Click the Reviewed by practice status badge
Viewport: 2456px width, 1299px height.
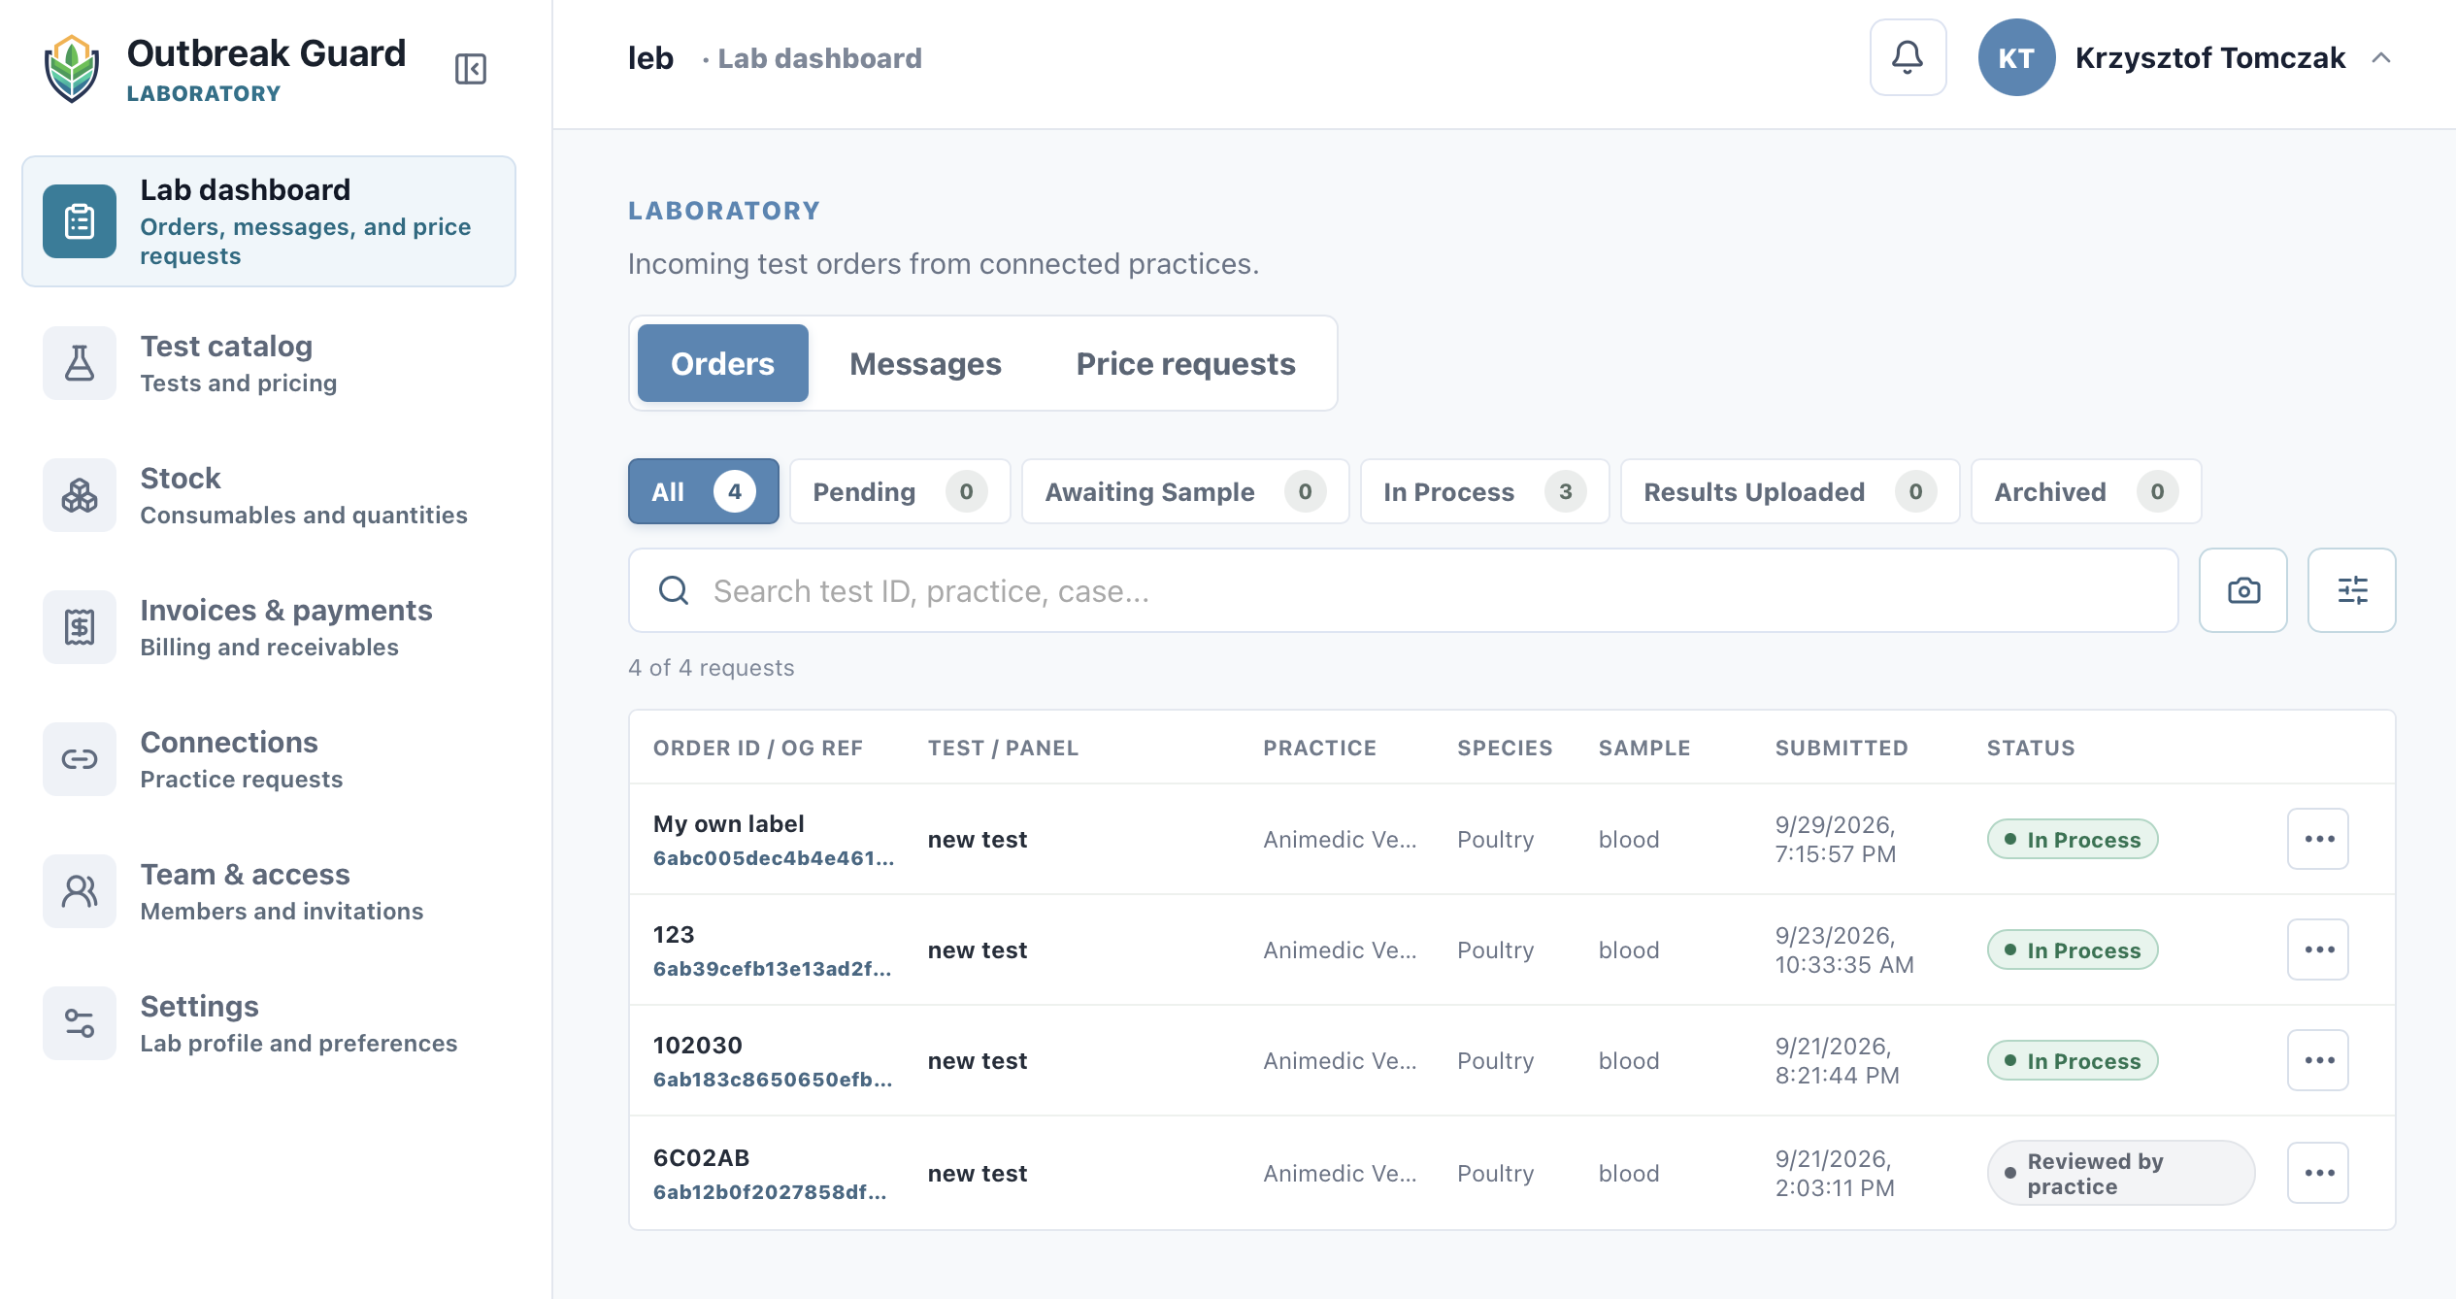[x=2121, y=1173]
